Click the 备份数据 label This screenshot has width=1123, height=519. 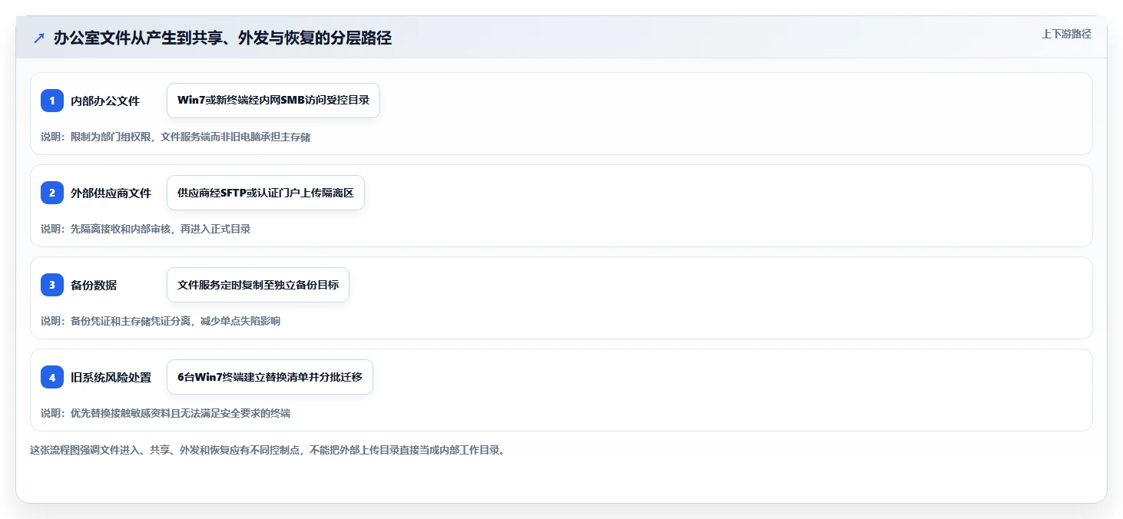point(94,285)
